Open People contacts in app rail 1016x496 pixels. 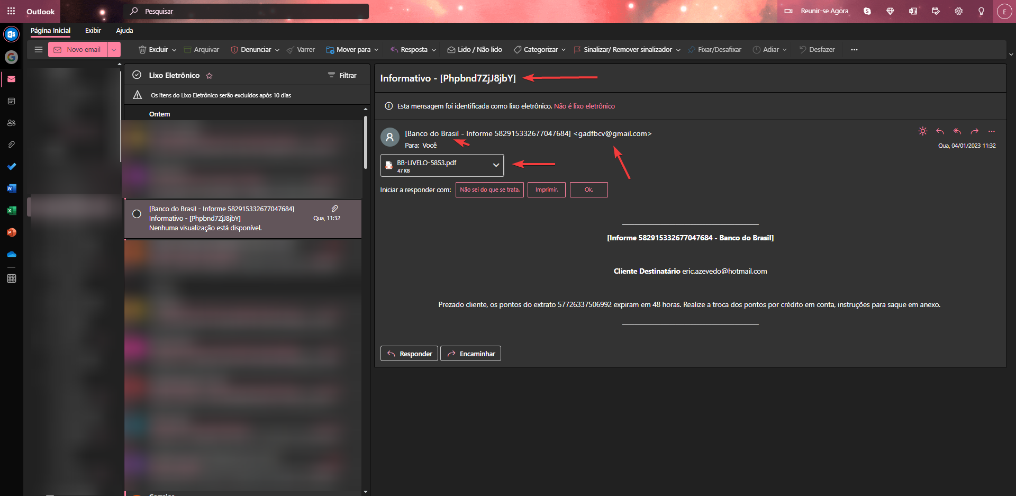coord(11,123)
